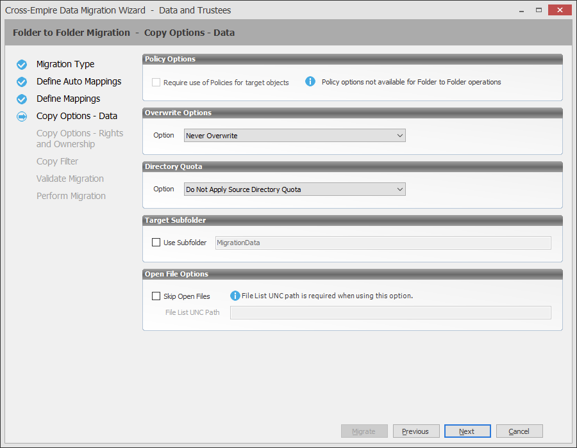
Task: Go to the Migration Type step
Action: (65, 64)
